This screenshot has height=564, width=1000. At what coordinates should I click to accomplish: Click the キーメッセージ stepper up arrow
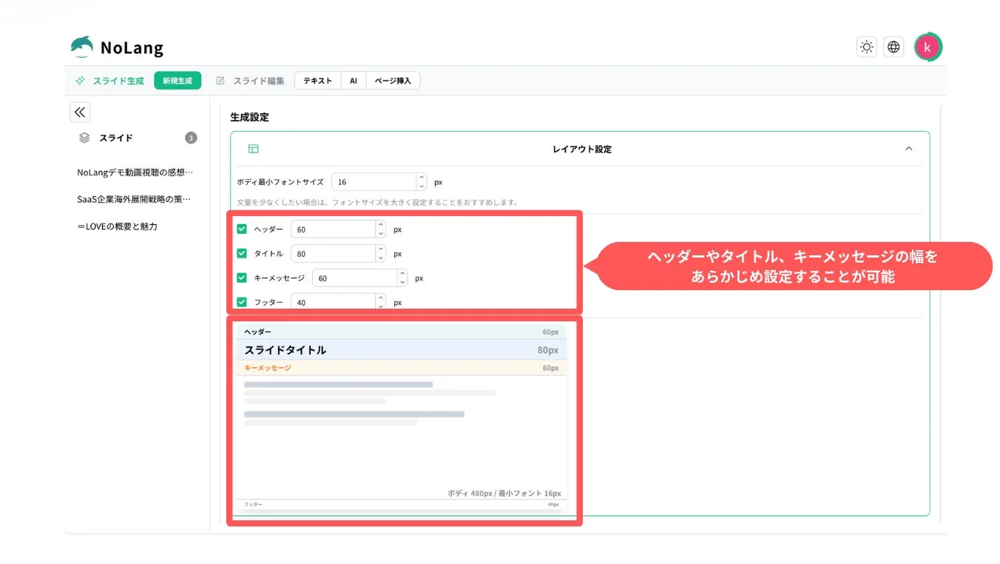pyautogui.click(x=402, y=274)
